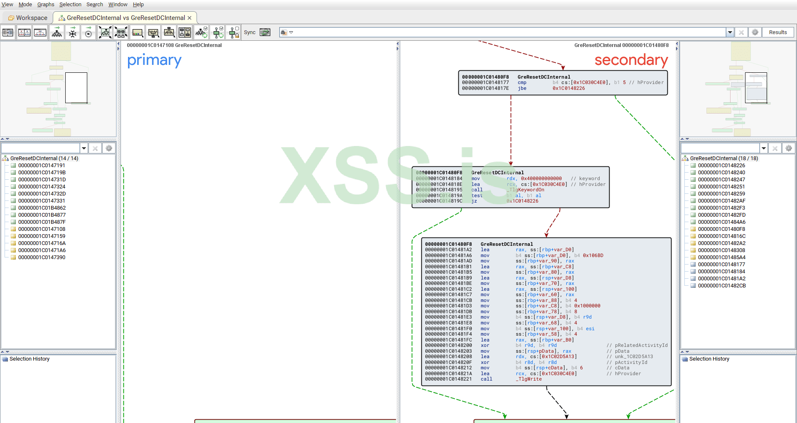797x423 pixels.
Task: Click the inverted tree cursor toolbar icon
Action: click(x=153, y=32)
